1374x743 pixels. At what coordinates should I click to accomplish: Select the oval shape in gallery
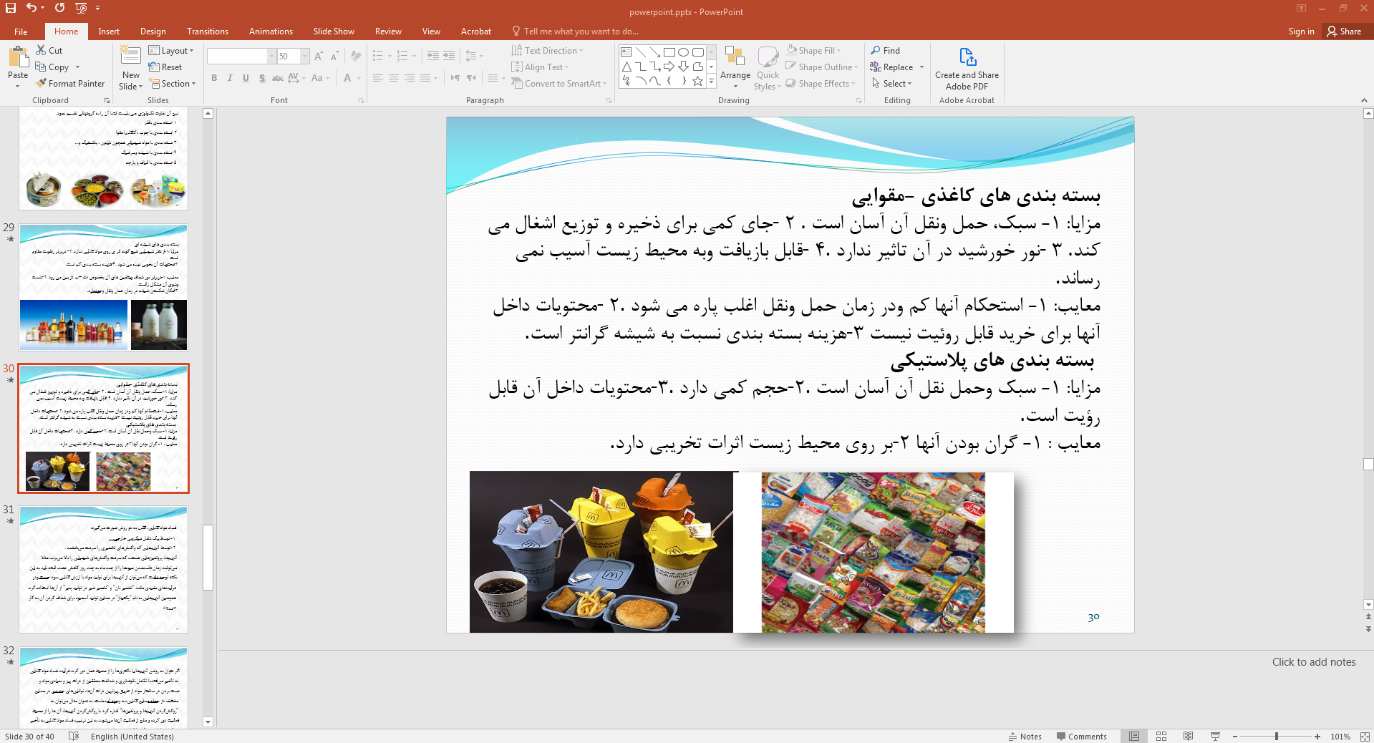[684, 52]
